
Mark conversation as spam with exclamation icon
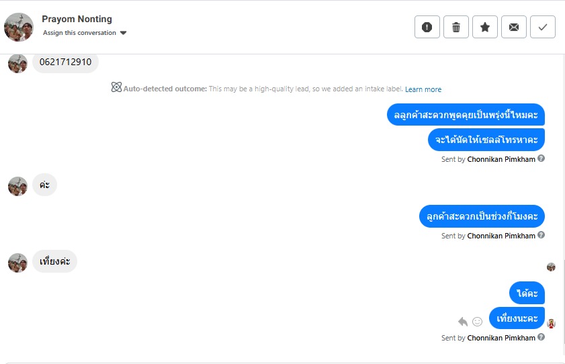(x=427, y=27)
